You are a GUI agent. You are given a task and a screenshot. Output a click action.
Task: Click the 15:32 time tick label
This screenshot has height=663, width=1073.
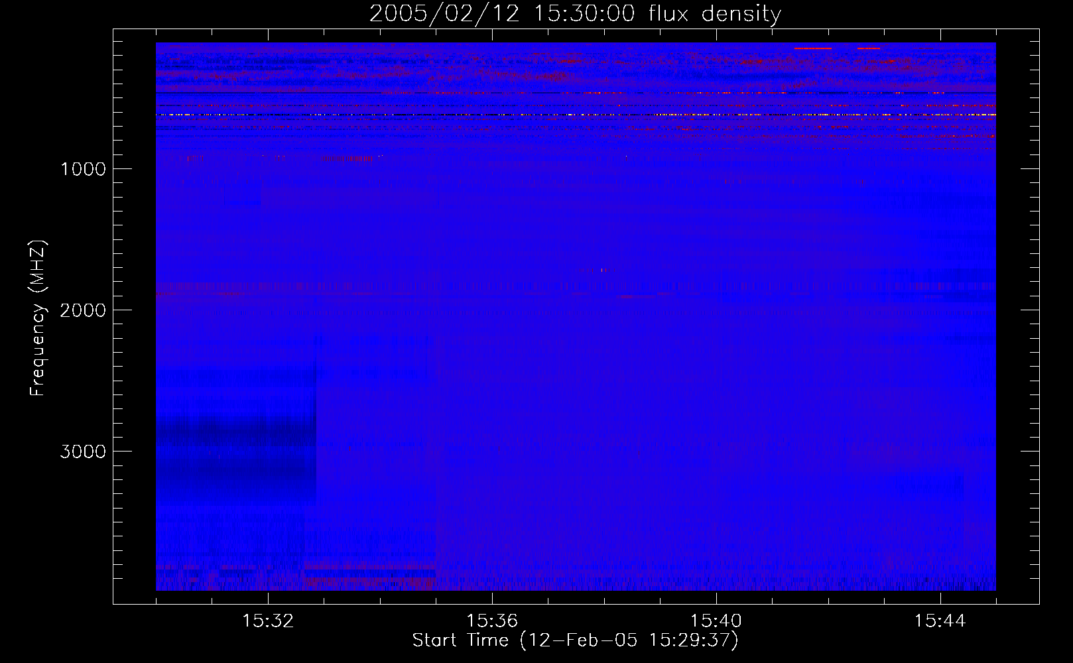click(x=268, y=621)
